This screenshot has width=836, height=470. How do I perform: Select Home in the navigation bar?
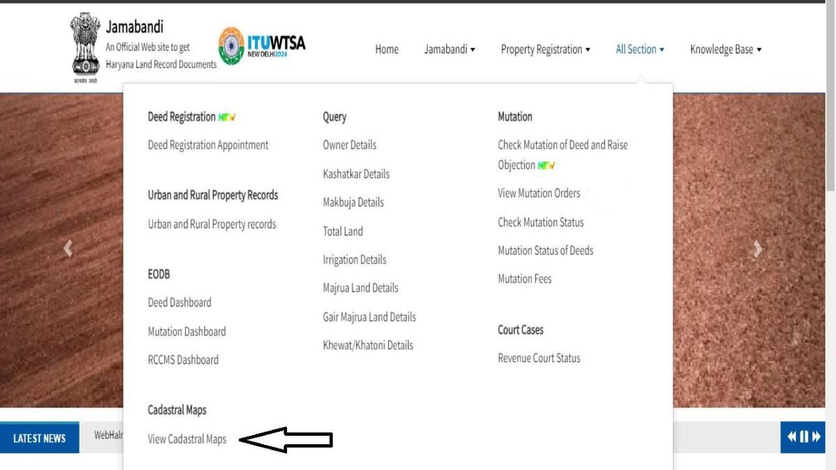[387, 49]
